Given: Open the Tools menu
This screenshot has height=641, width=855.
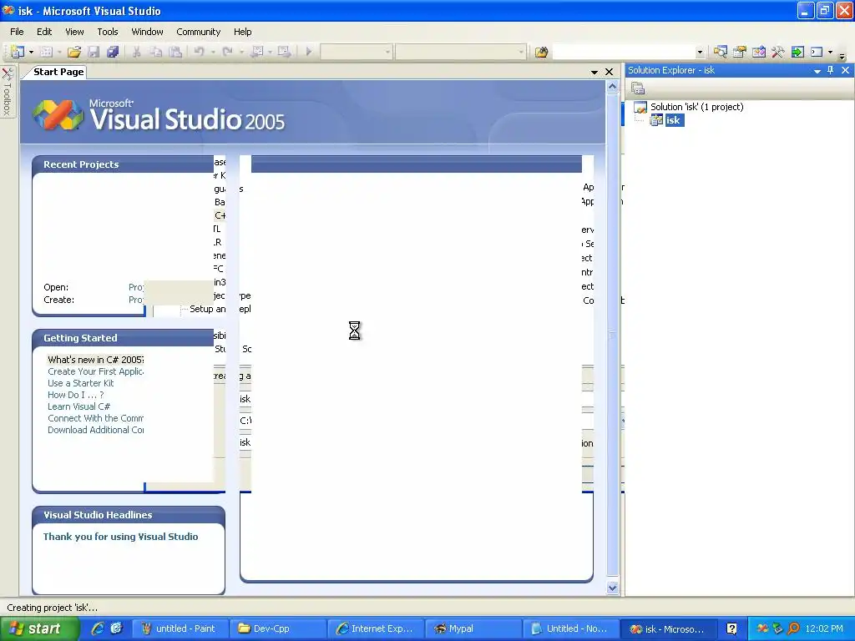Looking at the screenshot, I should click(x=108, y=32).
